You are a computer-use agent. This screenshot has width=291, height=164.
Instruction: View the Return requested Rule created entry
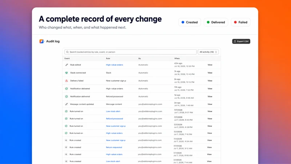pyautogui.click(x=210, y=147)
